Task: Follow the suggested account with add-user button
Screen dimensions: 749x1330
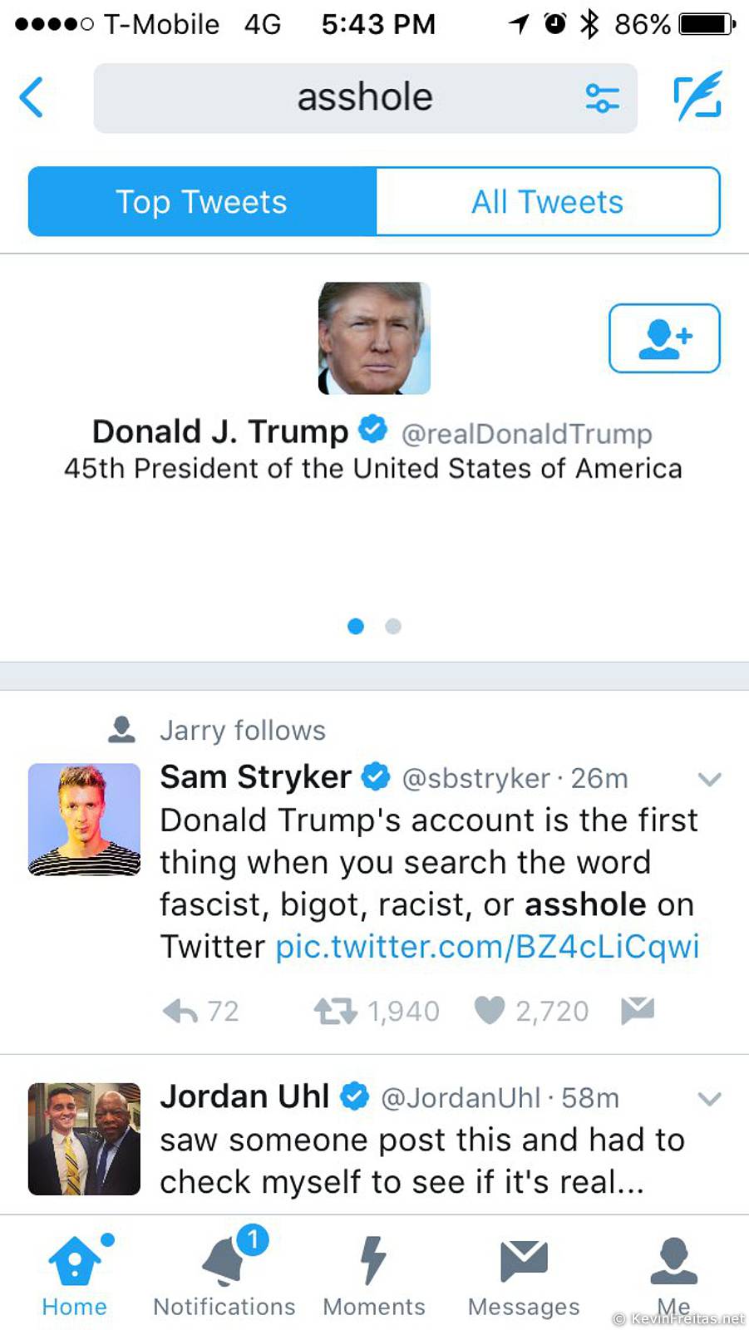Action: tap(664, 338)
